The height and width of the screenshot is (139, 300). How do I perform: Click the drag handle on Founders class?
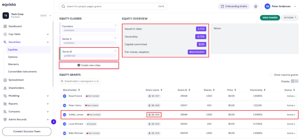tap(115, 25)
